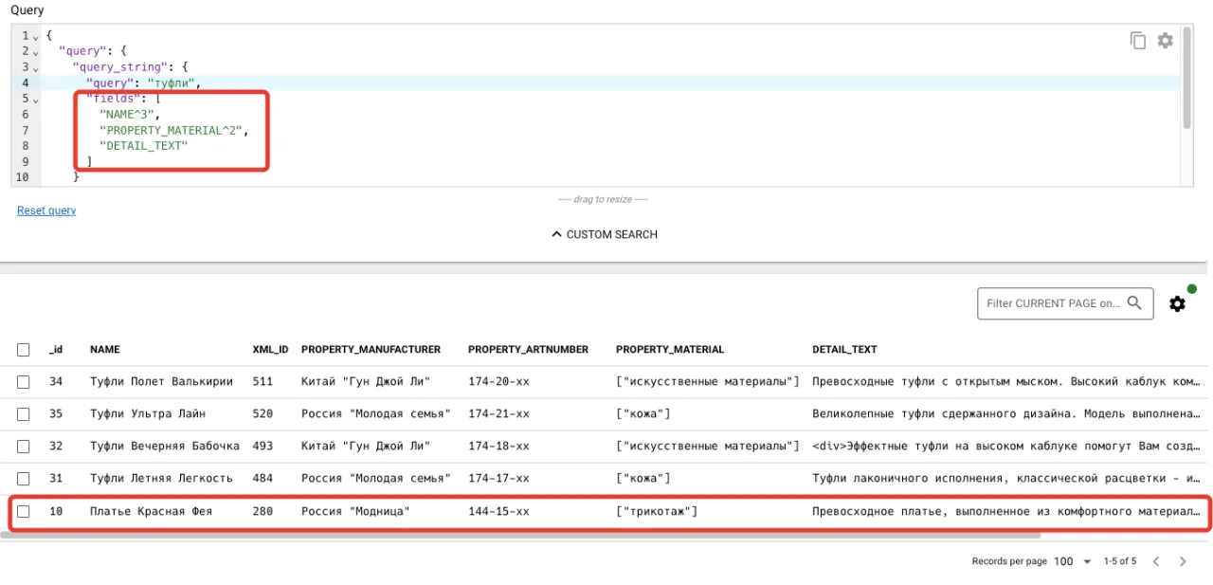This screenshot has height=585, width=1213.
Task: Open table settings gear with green dot
Action: click(1177, 303)
